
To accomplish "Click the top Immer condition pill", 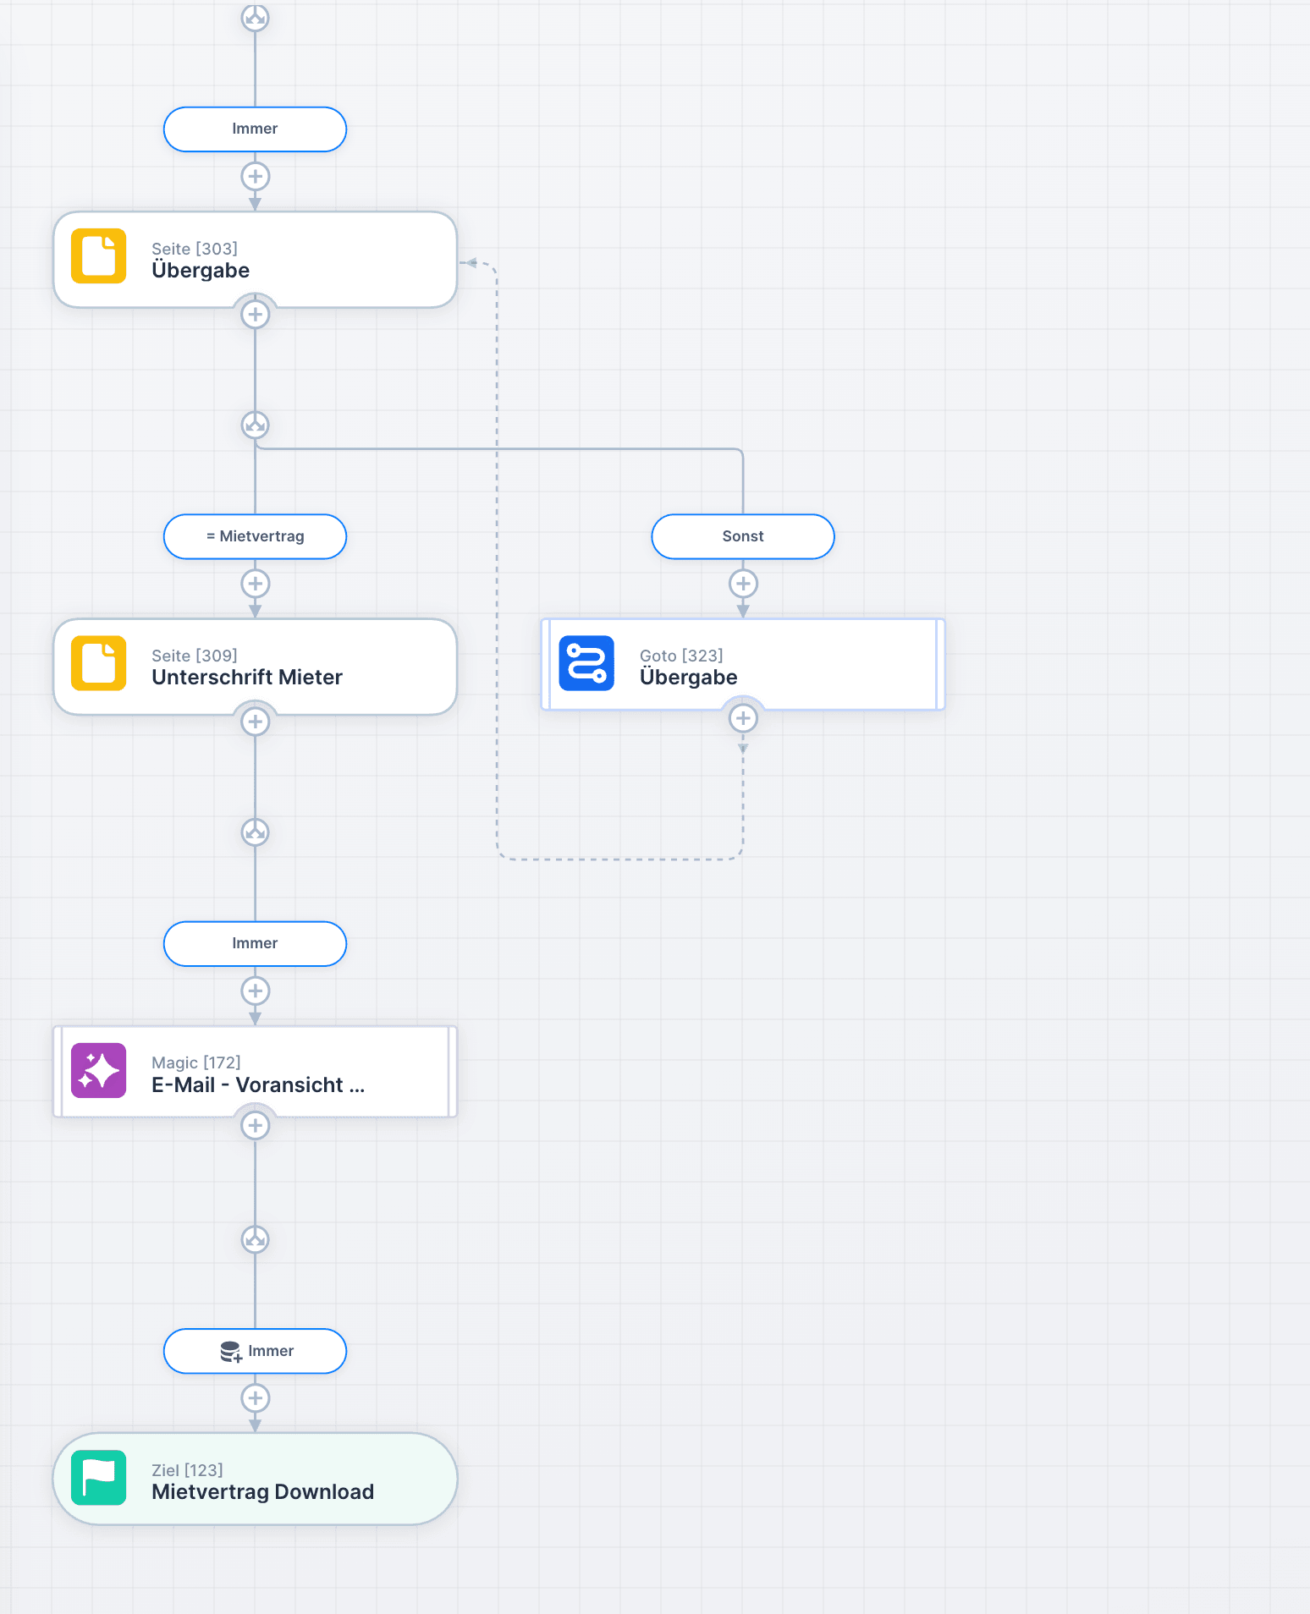I will 255,129.
